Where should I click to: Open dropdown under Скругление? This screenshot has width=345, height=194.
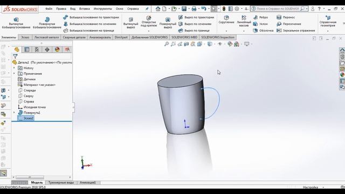point(226,31)
